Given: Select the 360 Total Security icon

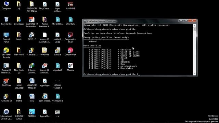Looking at the screenshot, I should click(6, 53).
